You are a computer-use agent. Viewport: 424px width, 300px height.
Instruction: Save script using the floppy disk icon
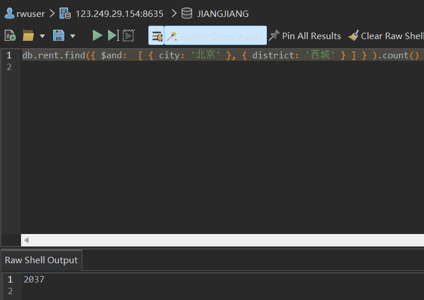[x=58, y=36]
